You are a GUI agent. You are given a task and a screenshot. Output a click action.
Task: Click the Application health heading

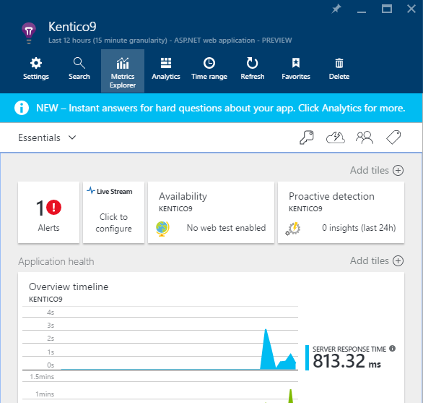click(56, 261)
